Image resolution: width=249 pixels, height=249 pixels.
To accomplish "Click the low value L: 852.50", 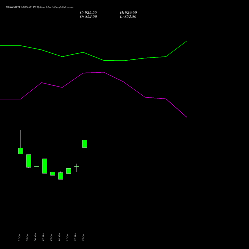I will click(128, 17).
